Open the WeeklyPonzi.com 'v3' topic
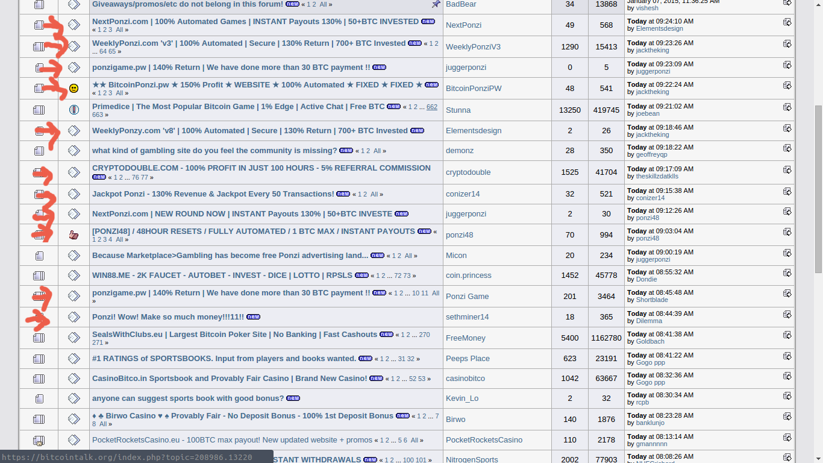The width and height of the screenshot is (823, 463). tap(249, 43)
